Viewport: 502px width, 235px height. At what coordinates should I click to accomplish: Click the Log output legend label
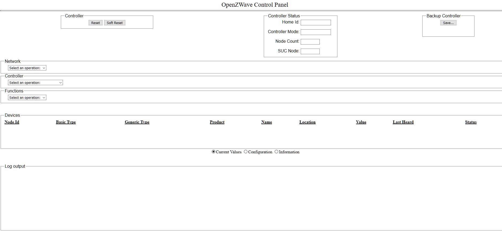click(x=15, y=166)
